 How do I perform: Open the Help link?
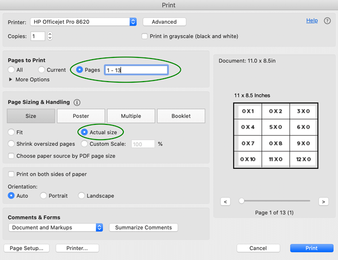pyautogui.click(x=312, y=20)
